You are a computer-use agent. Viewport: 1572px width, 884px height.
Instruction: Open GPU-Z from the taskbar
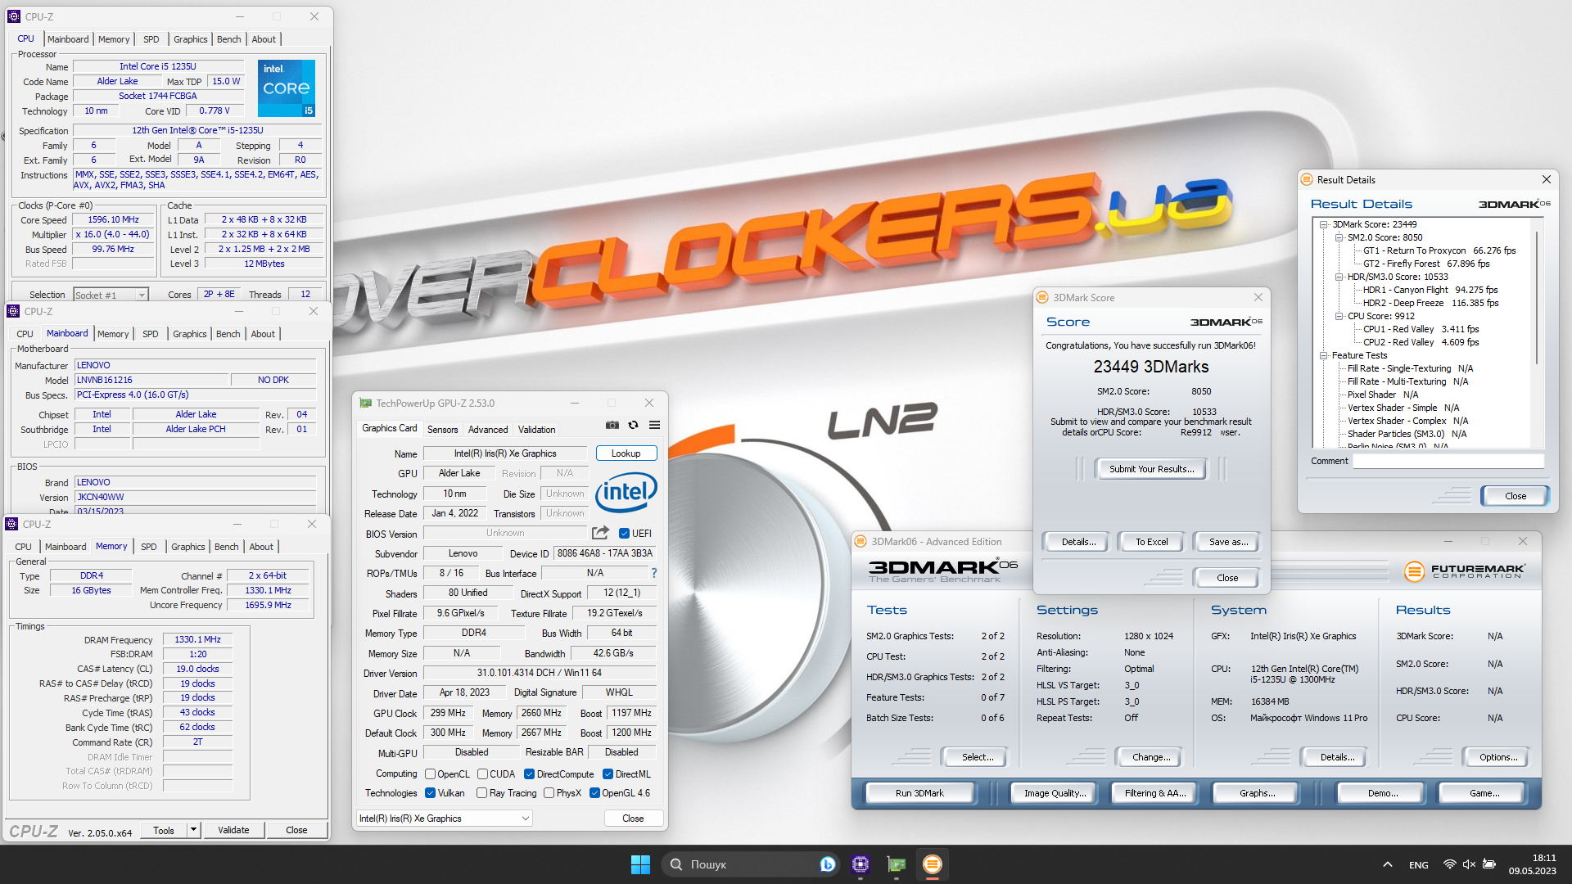click(897, 864)
